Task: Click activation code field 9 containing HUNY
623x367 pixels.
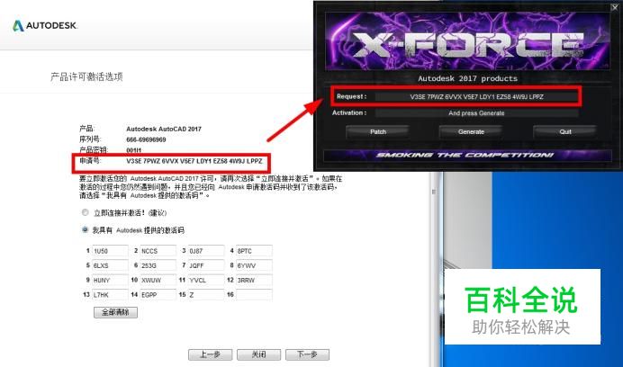Action: click(x=110, y=280)
